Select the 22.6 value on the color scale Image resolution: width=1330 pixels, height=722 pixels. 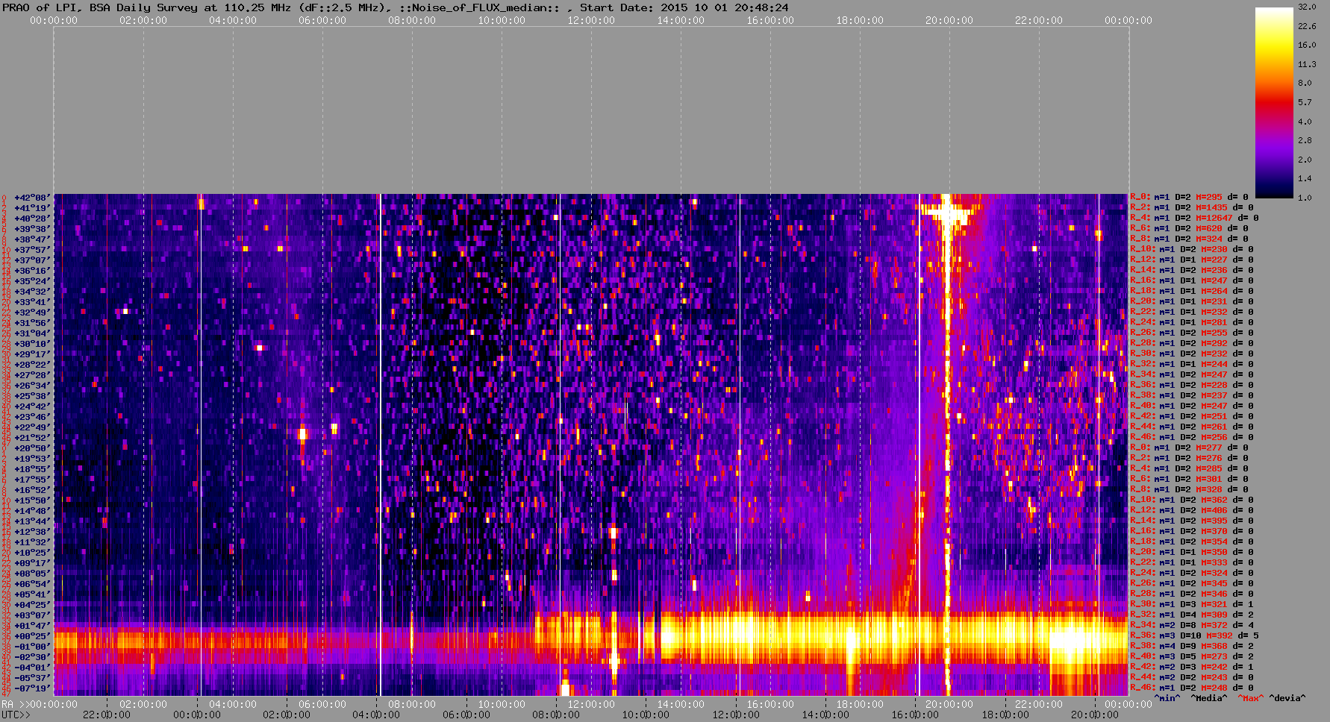1307,26
